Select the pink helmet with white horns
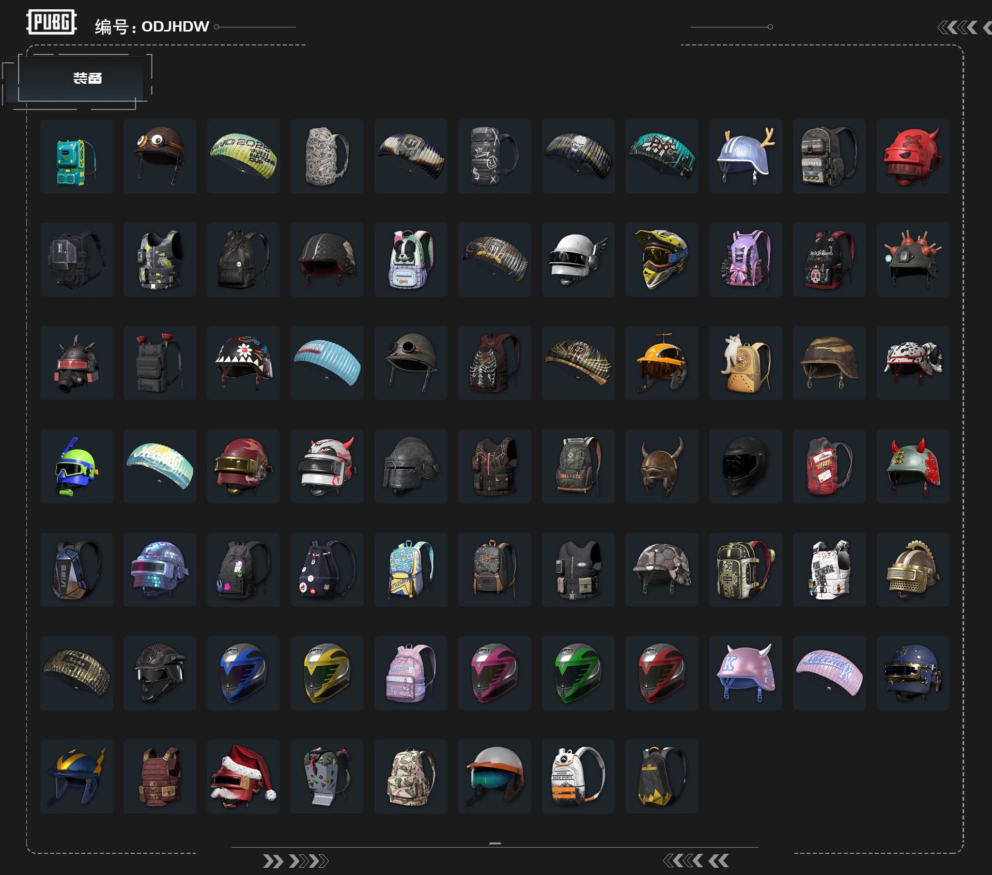This screenshot has height=875, width=992. [x=746, y=673]
